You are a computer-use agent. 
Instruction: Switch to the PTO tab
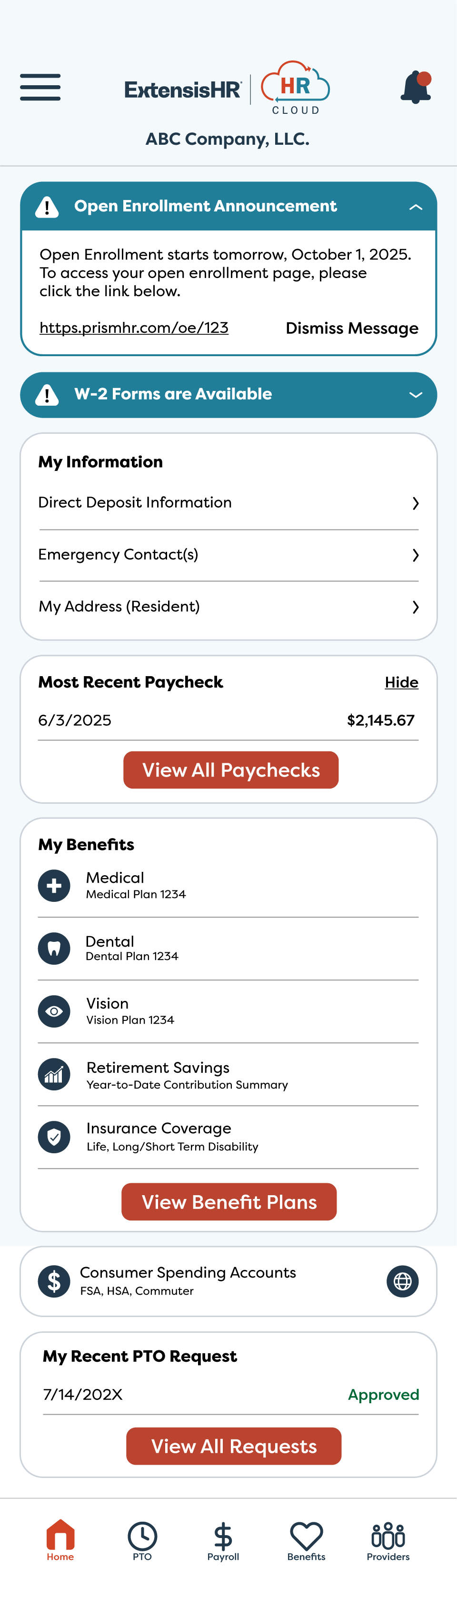pos(142,1541)
